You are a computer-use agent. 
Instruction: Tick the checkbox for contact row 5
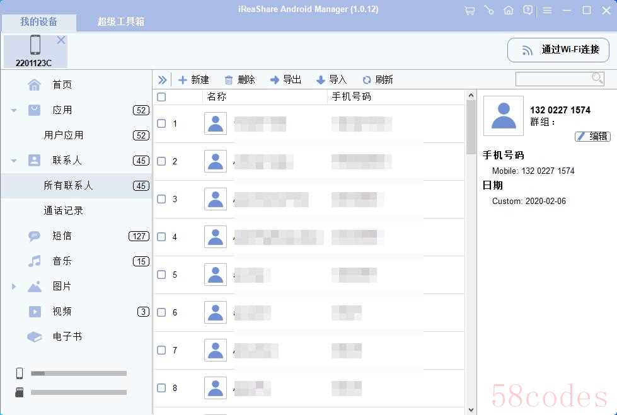click(x=161, y=275)
